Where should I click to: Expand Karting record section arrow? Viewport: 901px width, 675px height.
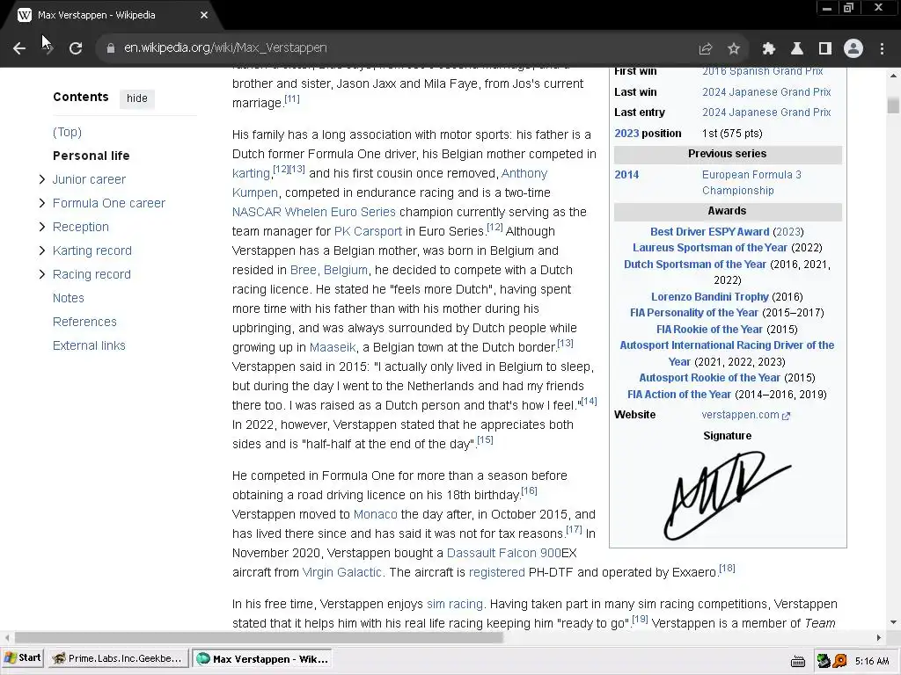[x=42, y=250]
